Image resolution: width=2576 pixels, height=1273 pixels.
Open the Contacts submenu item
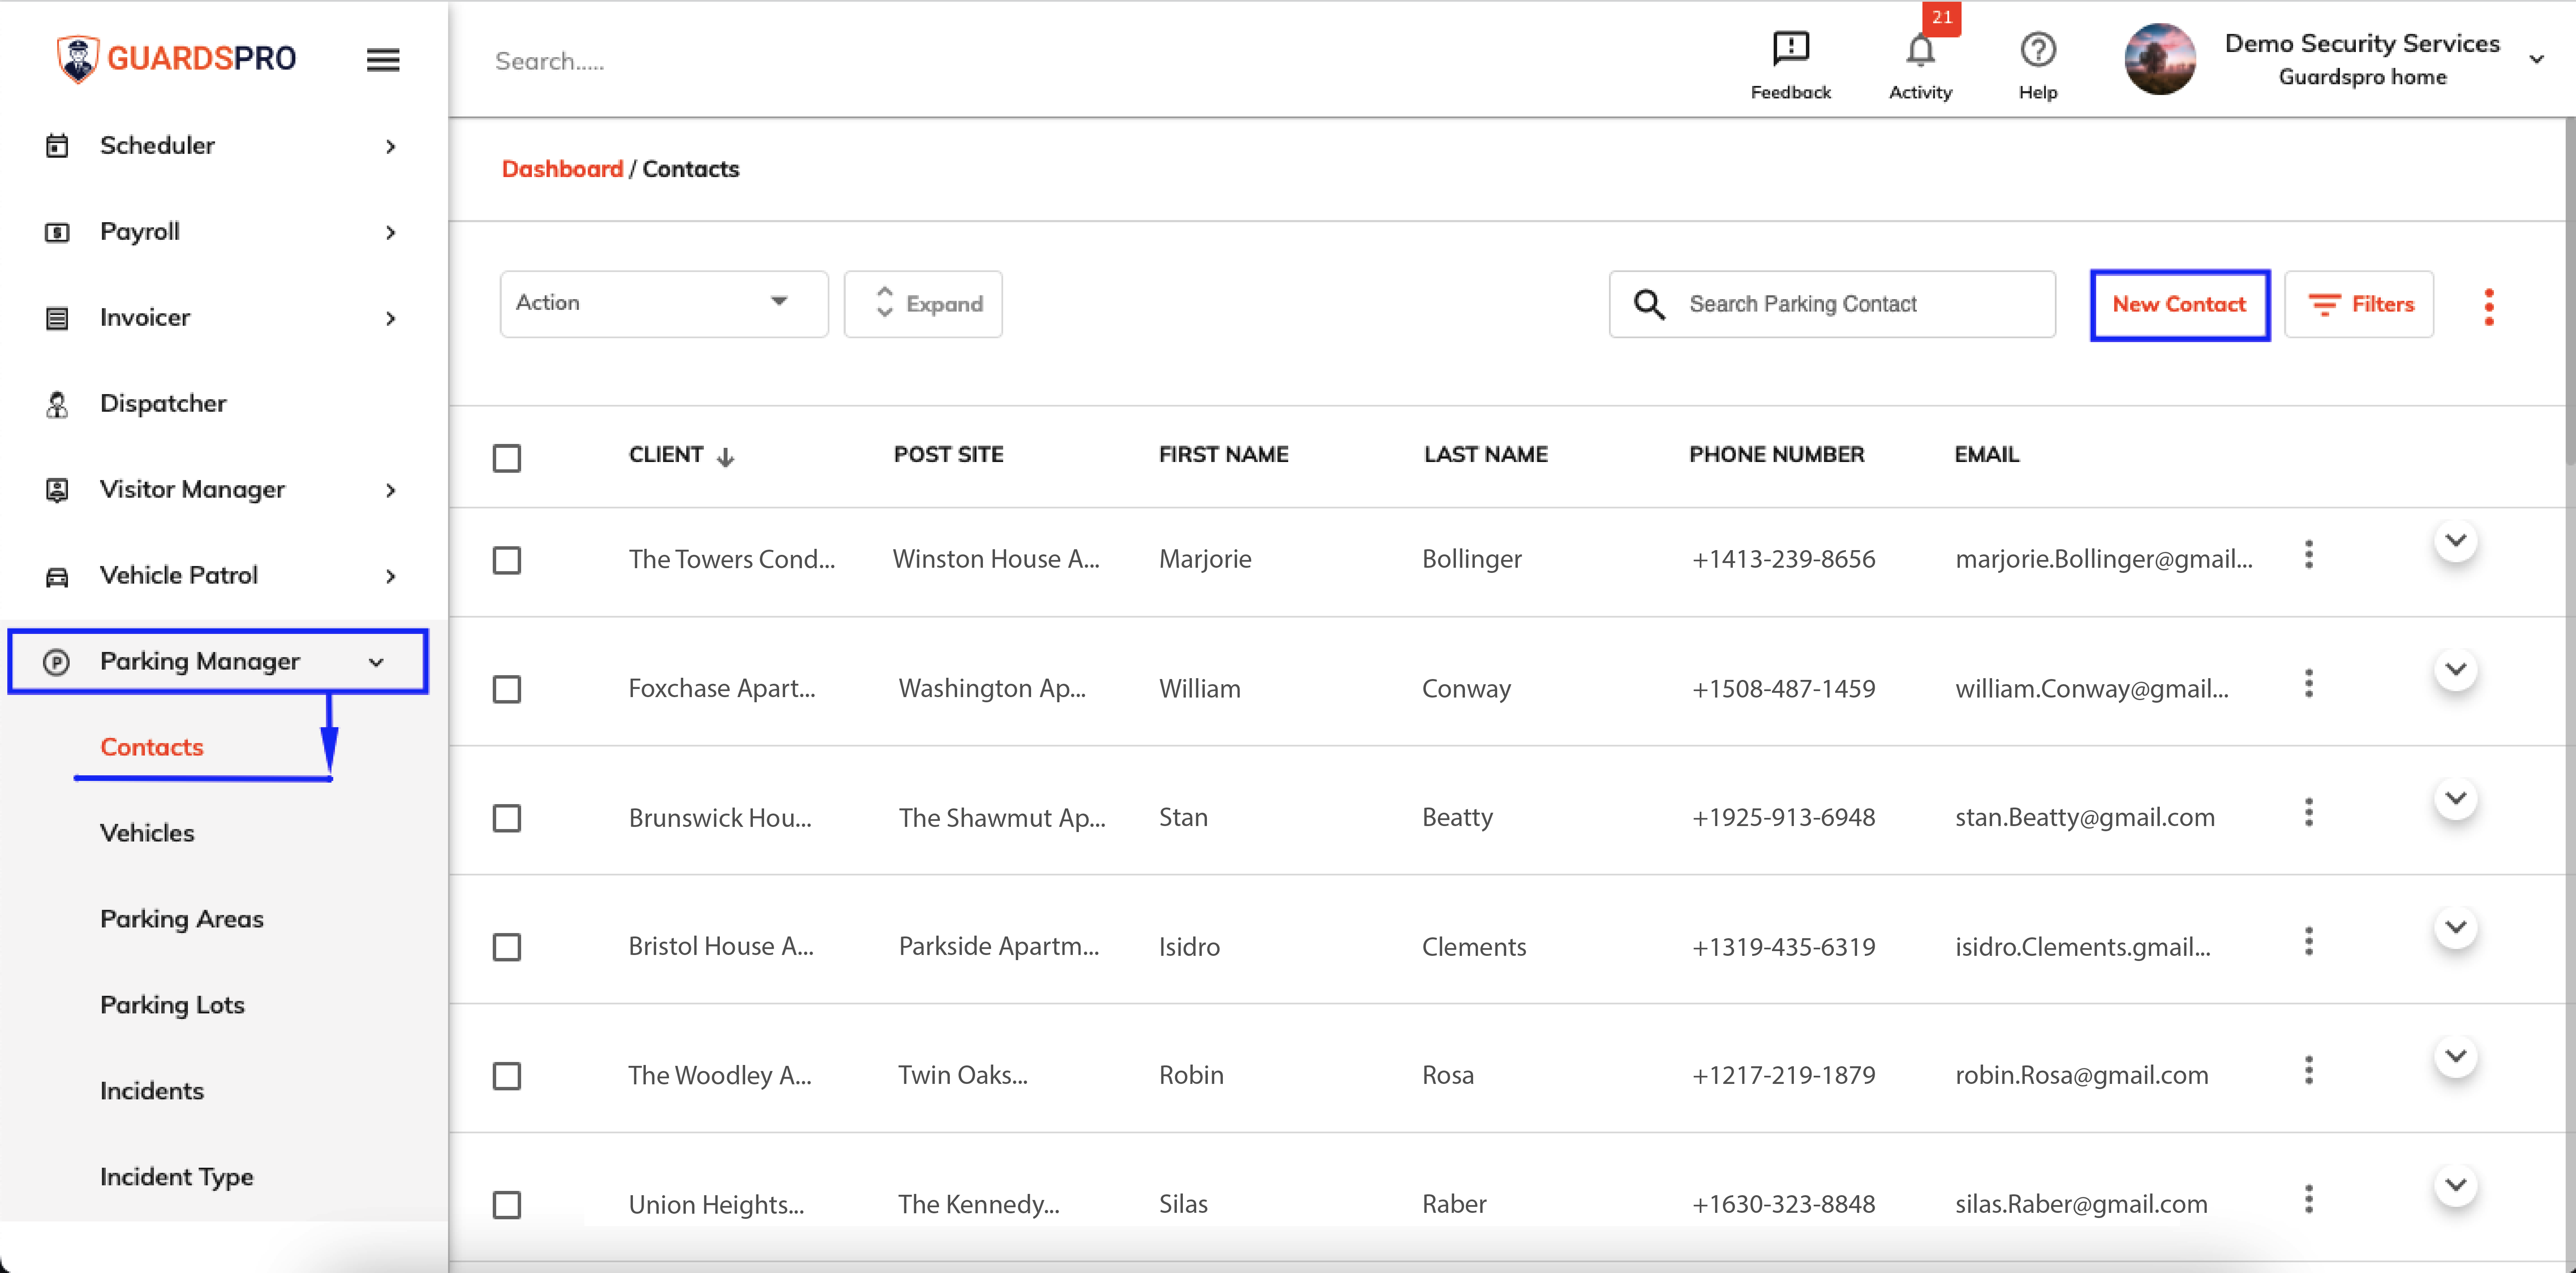[x=152, y=747]
